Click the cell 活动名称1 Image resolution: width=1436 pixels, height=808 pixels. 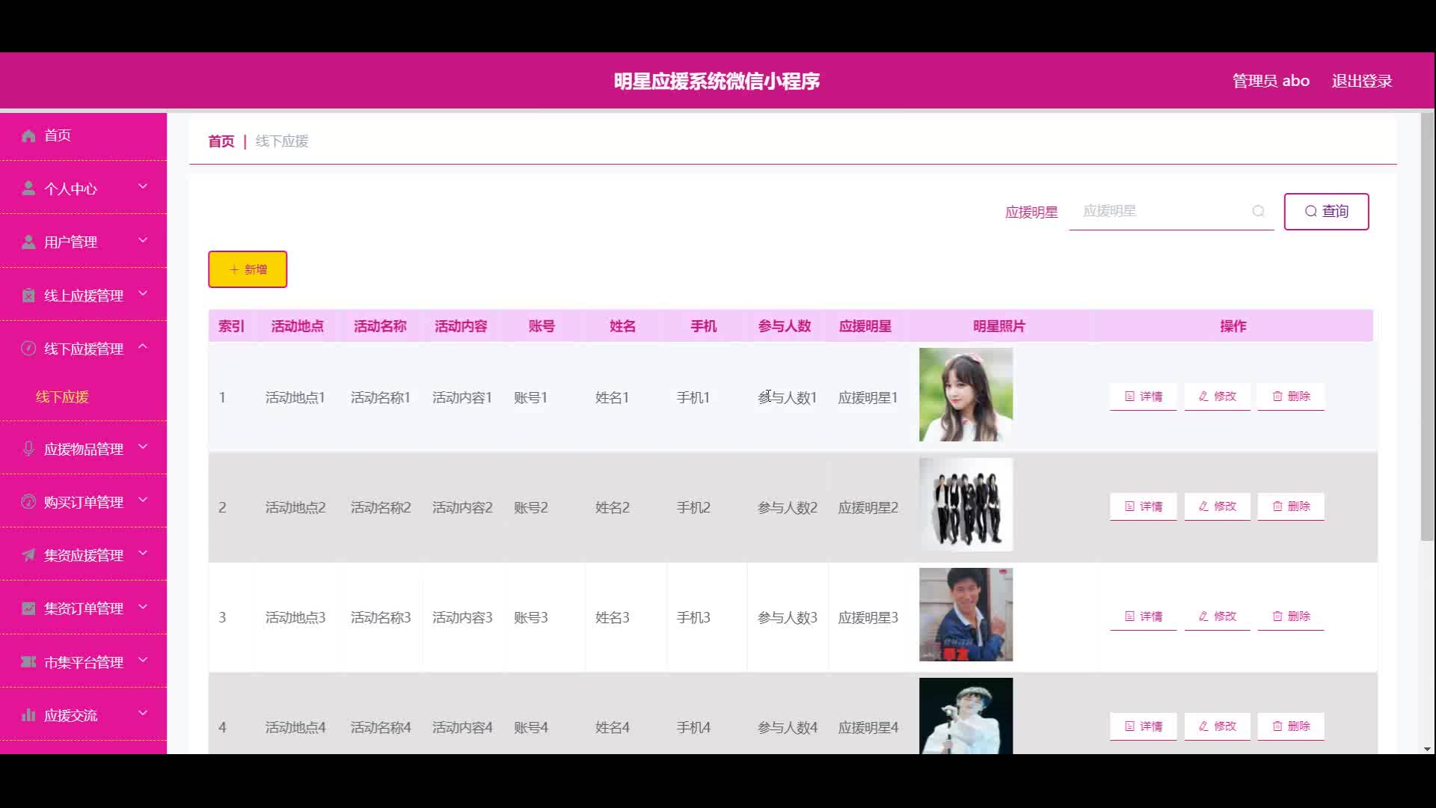[381, 397]
